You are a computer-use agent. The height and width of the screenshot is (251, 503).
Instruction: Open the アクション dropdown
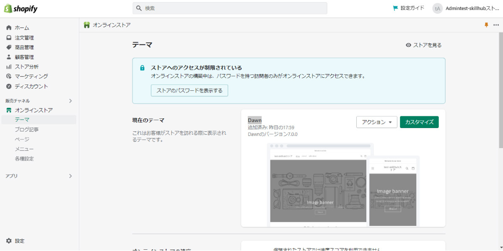click(x=377, y=122)
